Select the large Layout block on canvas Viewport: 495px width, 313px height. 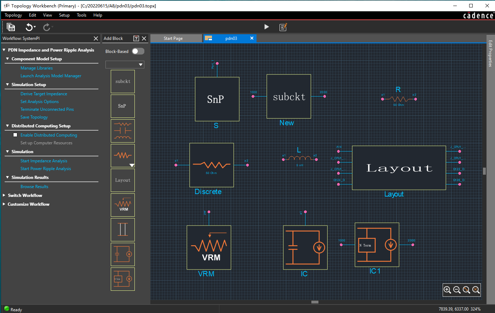coord(399,168)
